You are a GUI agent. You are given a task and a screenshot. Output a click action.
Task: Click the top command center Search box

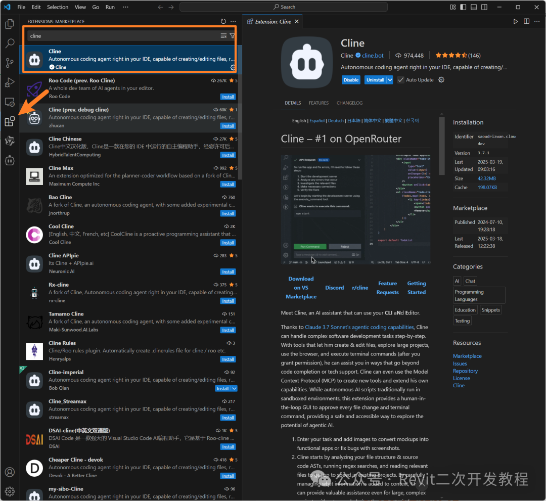pos(284,7)
